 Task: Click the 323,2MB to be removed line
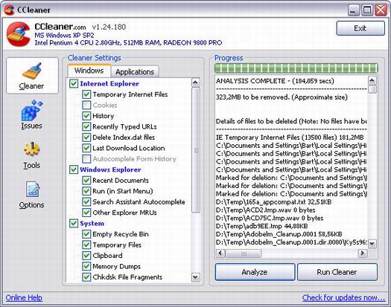pos(282,97)
